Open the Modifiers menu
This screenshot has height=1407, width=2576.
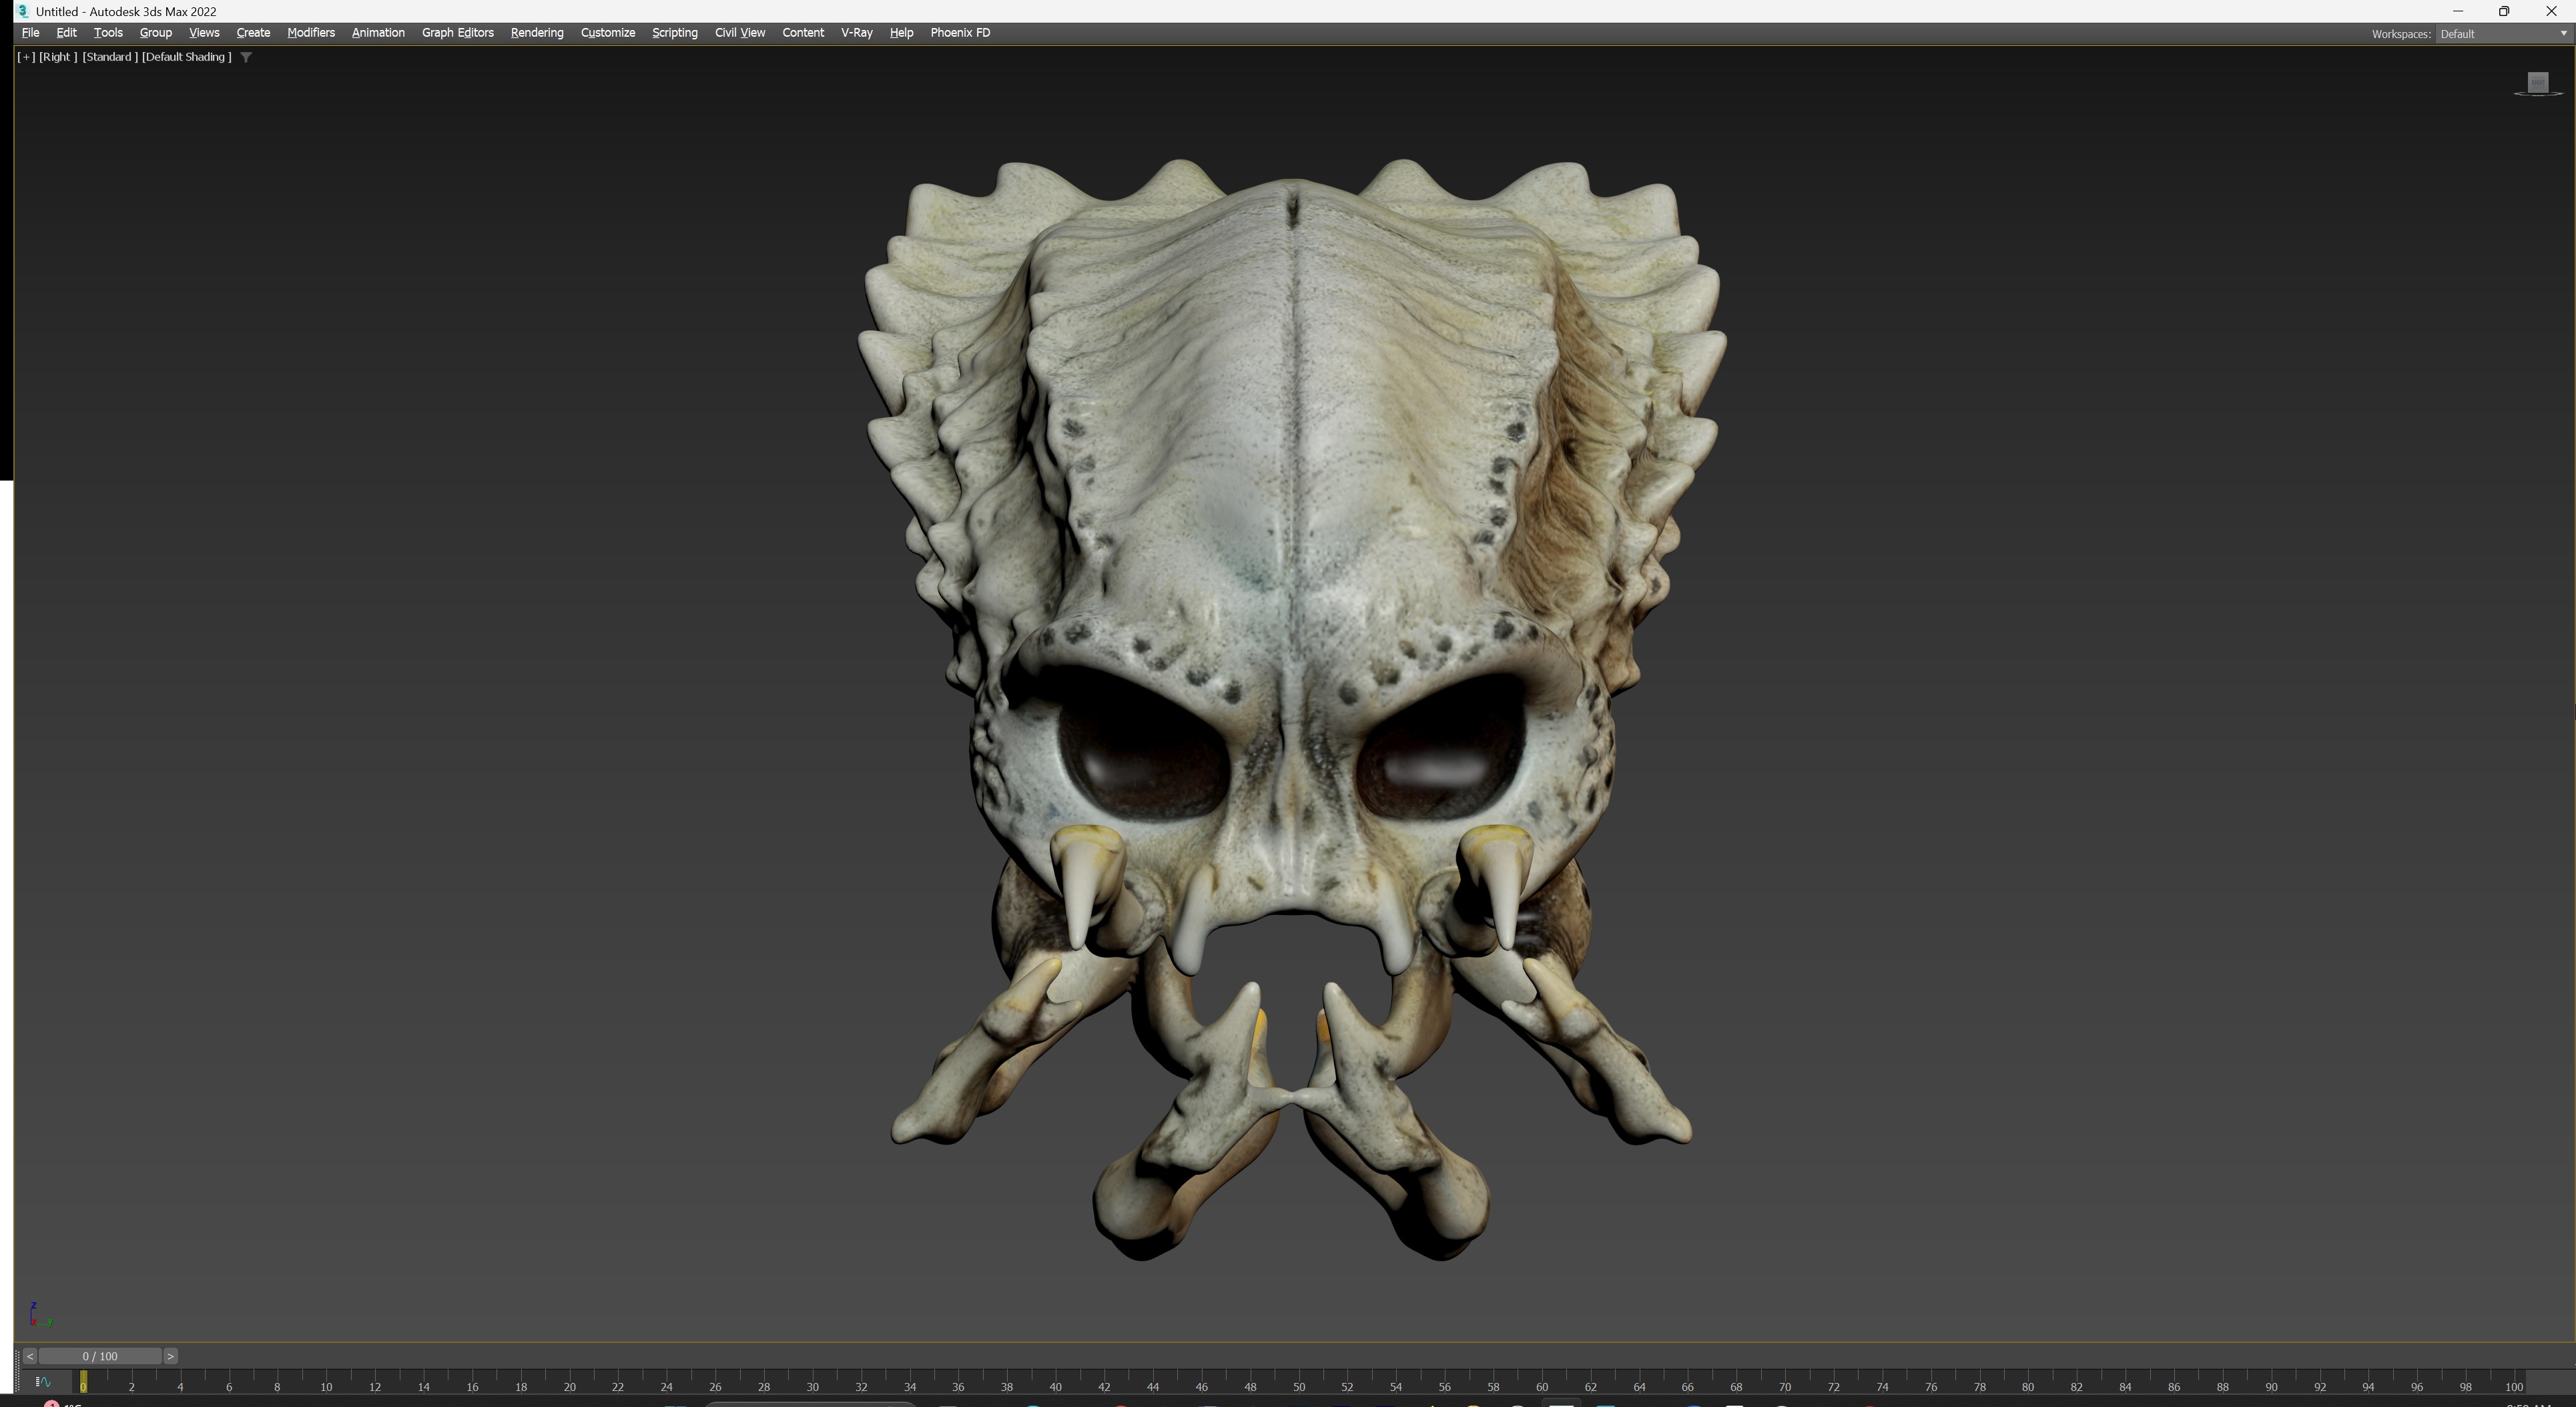(311, 33)
